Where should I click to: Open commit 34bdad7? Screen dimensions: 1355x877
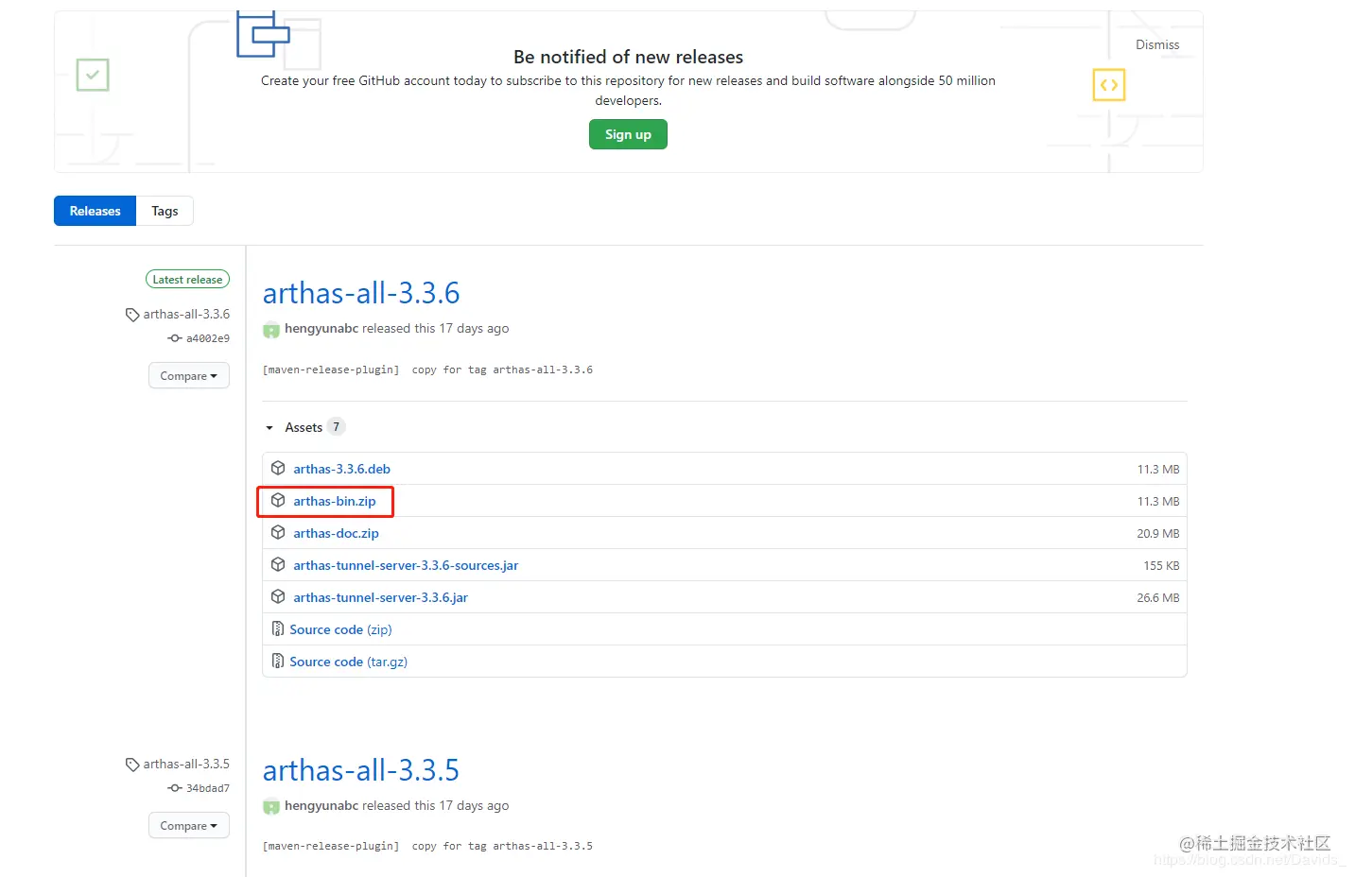point(208,788)
